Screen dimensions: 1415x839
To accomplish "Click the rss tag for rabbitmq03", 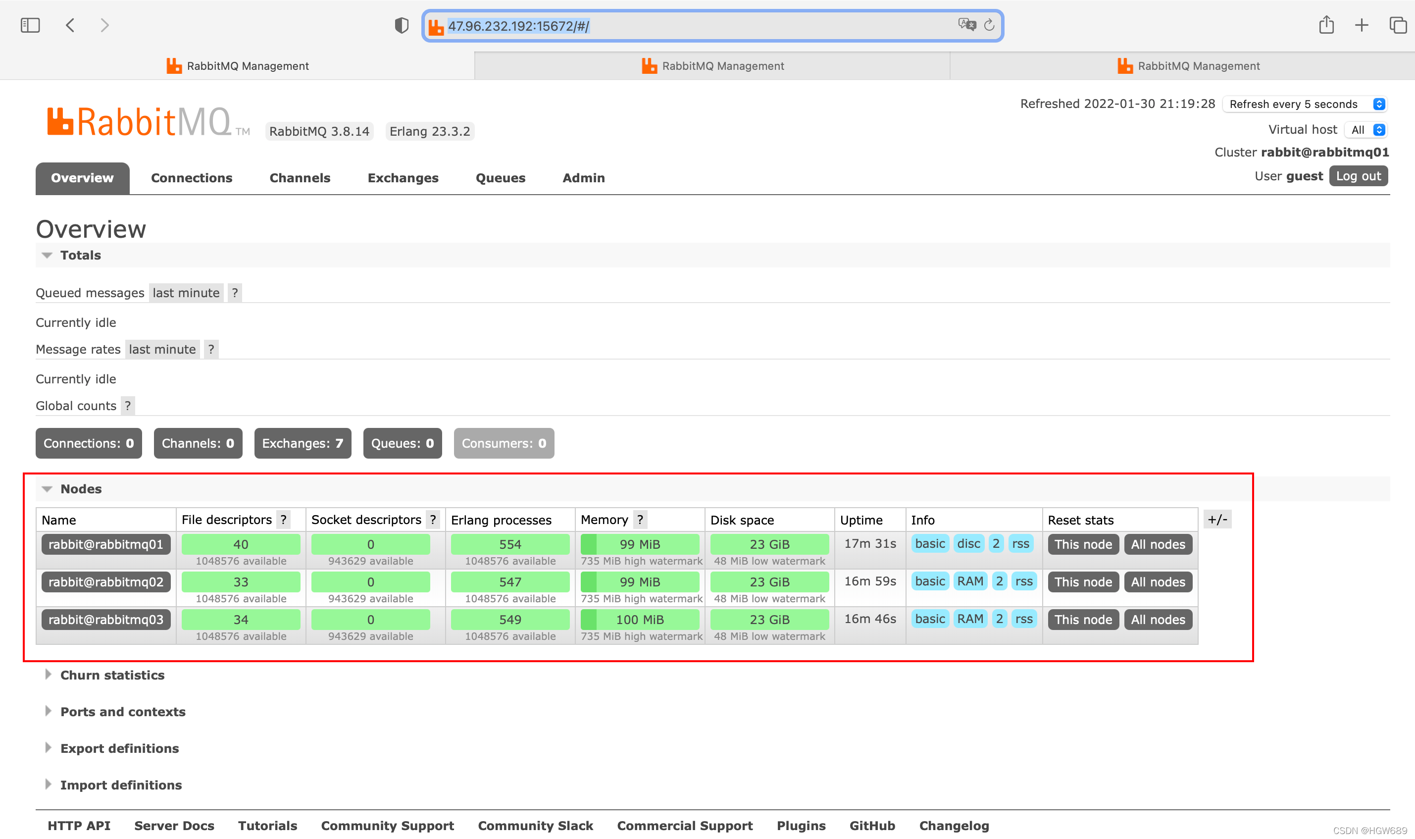I will coord(1024,619).
